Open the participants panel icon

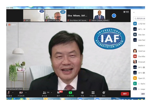click(x=44, y=93)
